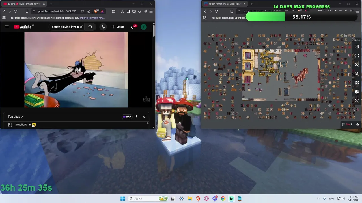Screen dimensions: 362x203
Task: Bookmark the YouTube page
Action: pos(27,11)
